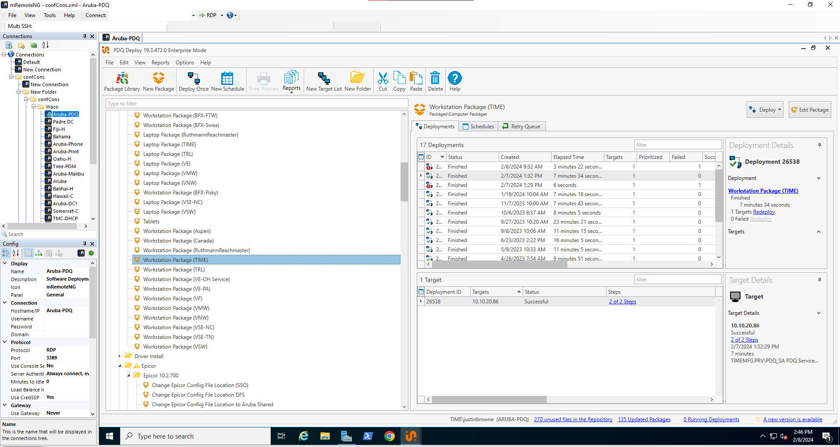Select the Deployments tab
The width and height of the screenshot is (840, 447).
pyautogui.click(x=435, y=127)
